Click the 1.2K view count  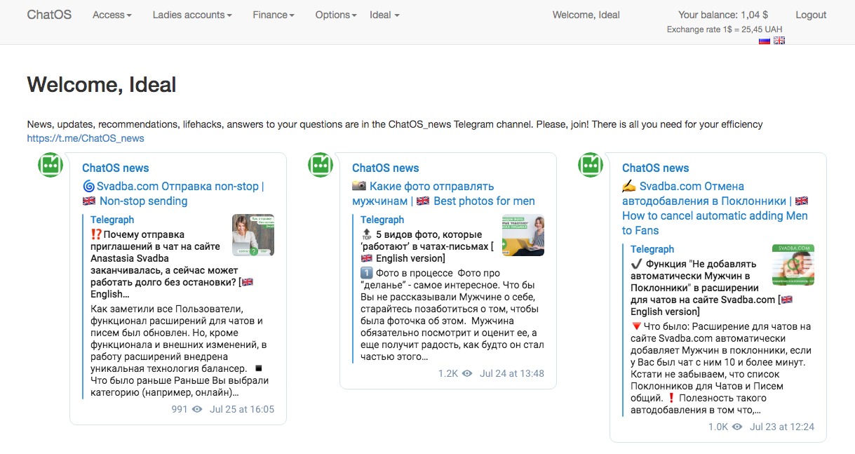pos(447,373)
